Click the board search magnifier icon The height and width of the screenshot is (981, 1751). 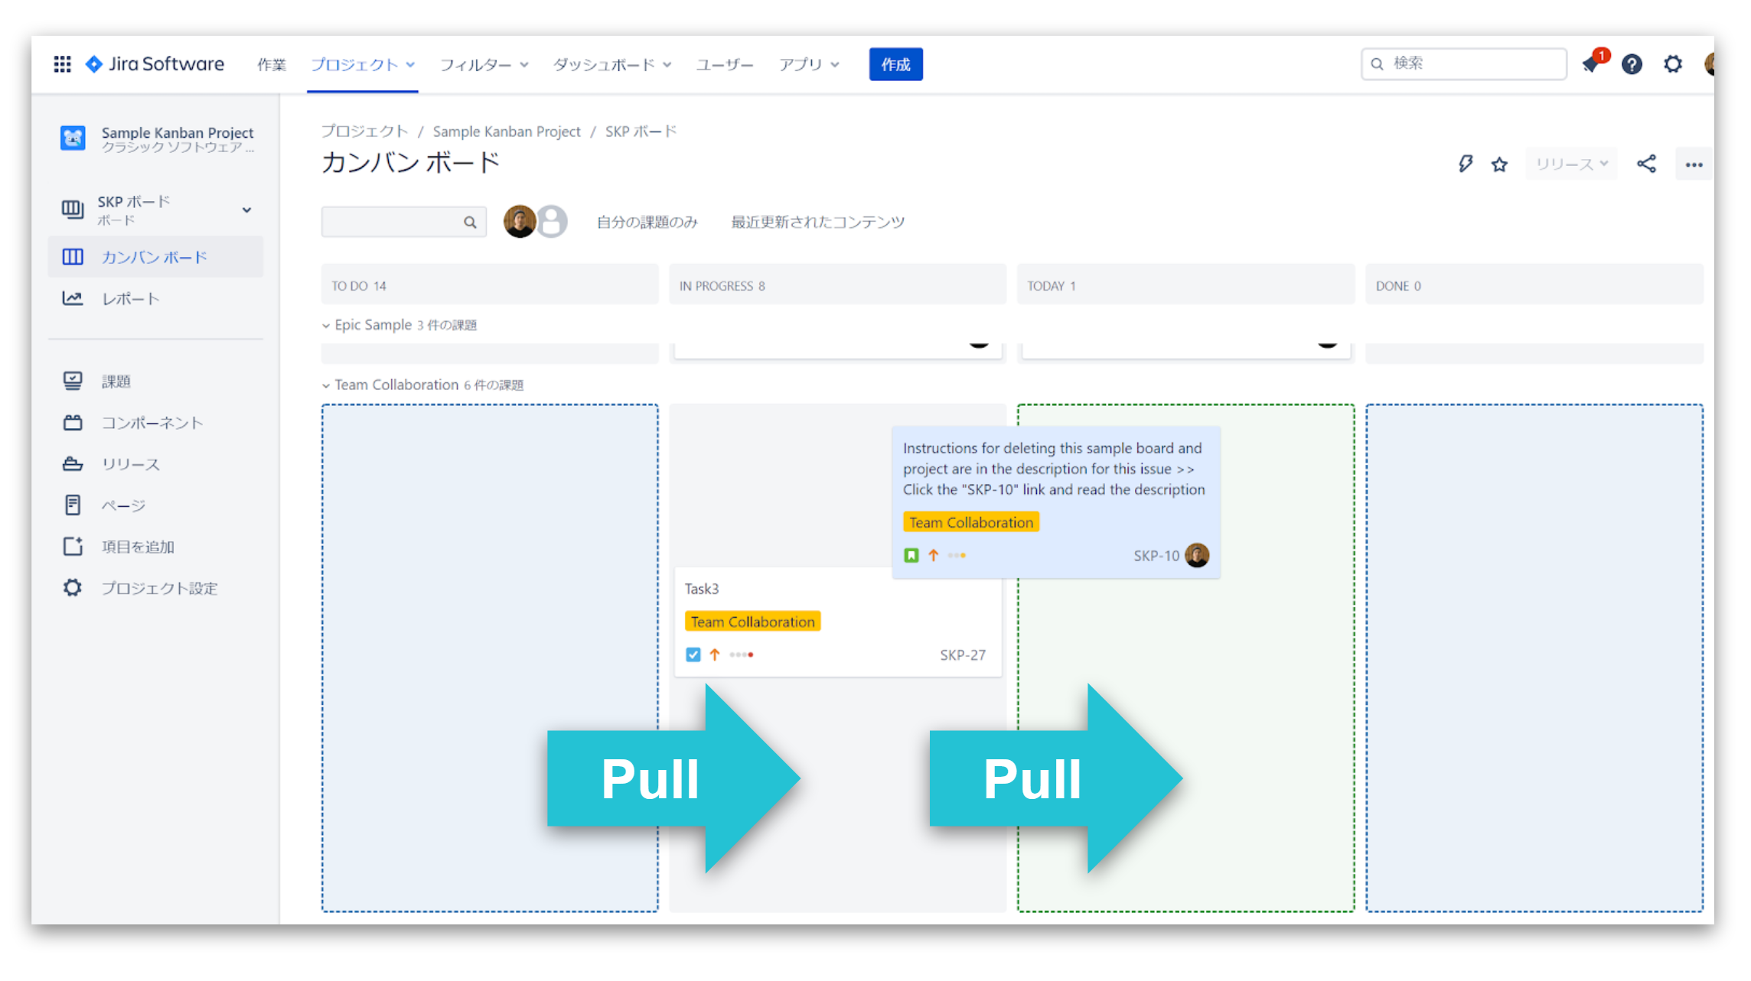pyautogui.click(x=470, y=223)
